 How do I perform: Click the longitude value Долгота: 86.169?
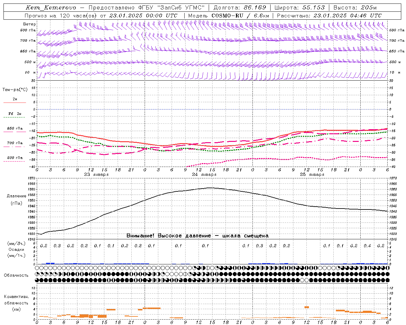point(240,8)
